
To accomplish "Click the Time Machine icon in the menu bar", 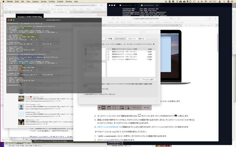I will (x=194, y=1).
